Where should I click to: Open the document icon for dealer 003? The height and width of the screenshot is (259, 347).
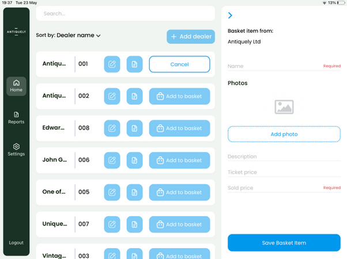(134, 254)
